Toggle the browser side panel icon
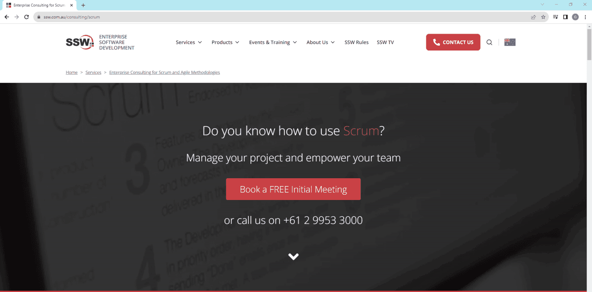 (565, 17)
